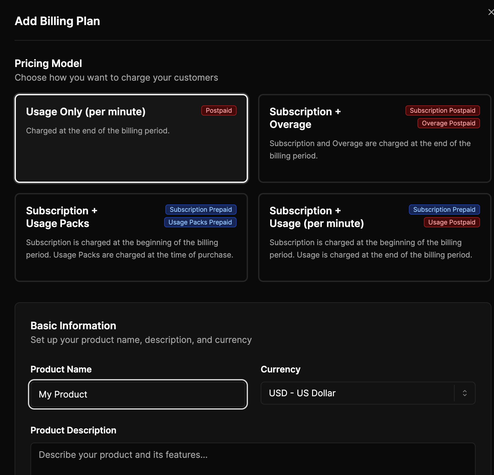Select the Usage Only (per minute) pricing model
The width and height of the screenshot is (494, 475).
click(x=131, y=138)
